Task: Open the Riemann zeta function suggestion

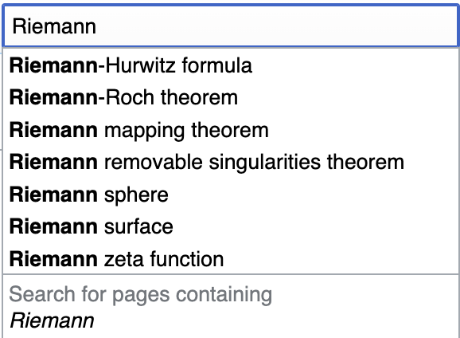Action: [x=231, y=259]
